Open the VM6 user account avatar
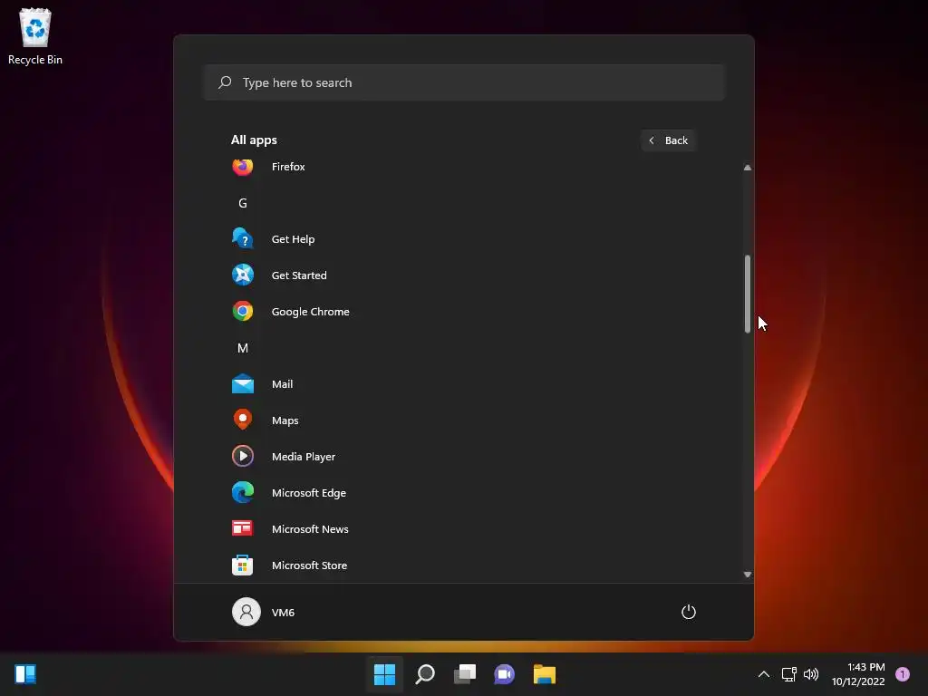928x696 pixels. [x=246, y=612]
